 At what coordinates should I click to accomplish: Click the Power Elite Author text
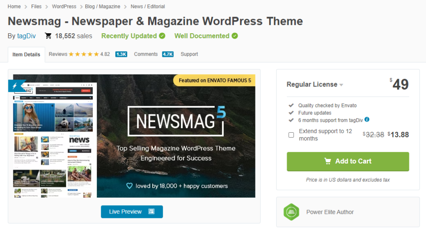330,212
